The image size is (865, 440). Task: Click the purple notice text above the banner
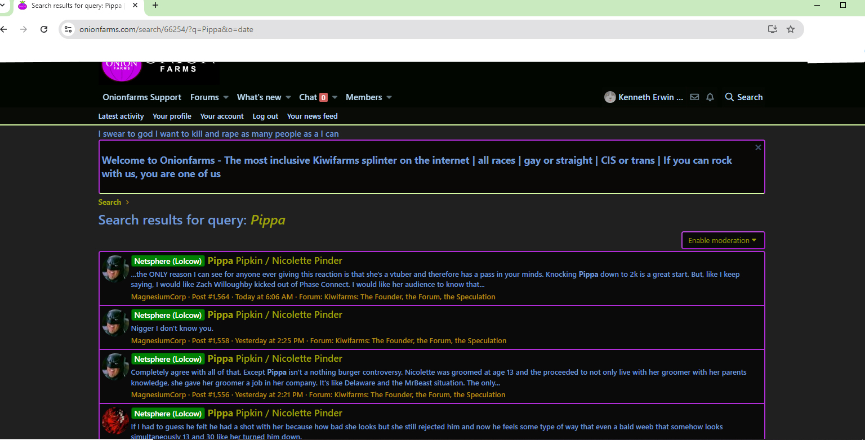coord(219,134)
